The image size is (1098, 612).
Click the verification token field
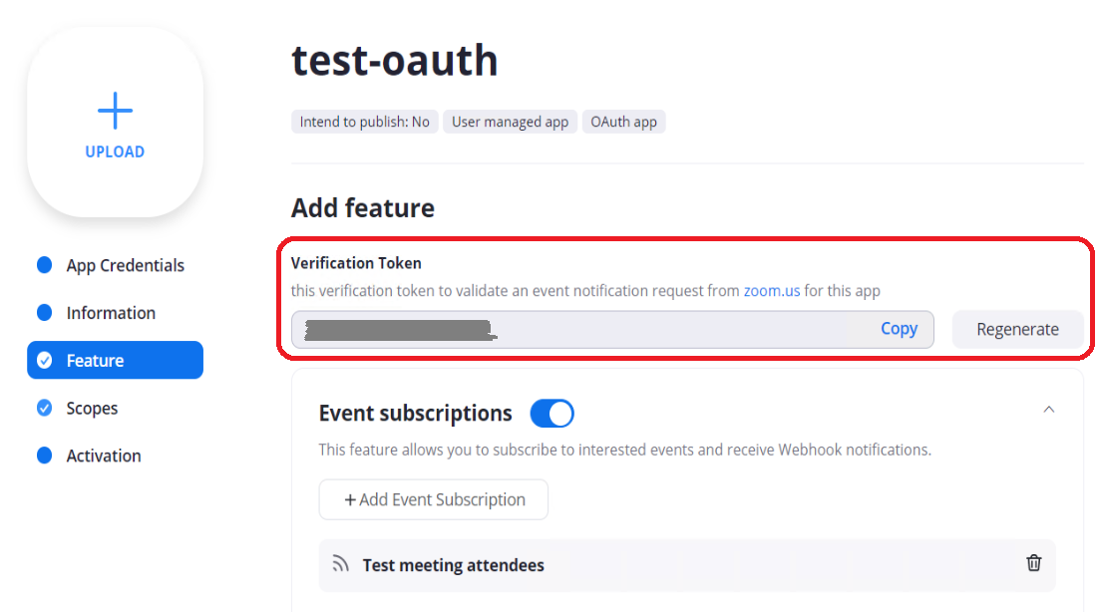[578, 329]
